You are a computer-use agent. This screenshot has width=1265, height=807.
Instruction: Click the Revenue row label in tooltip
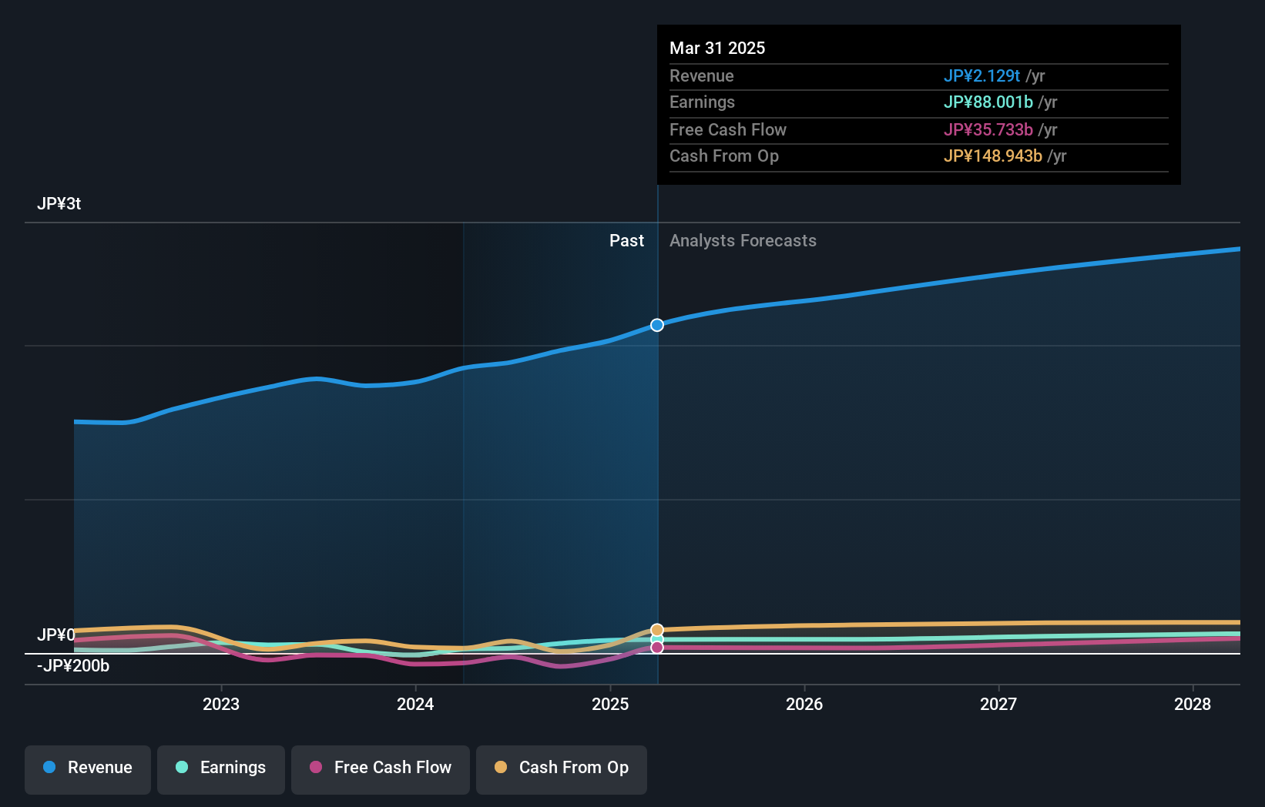tap(702, 75)
